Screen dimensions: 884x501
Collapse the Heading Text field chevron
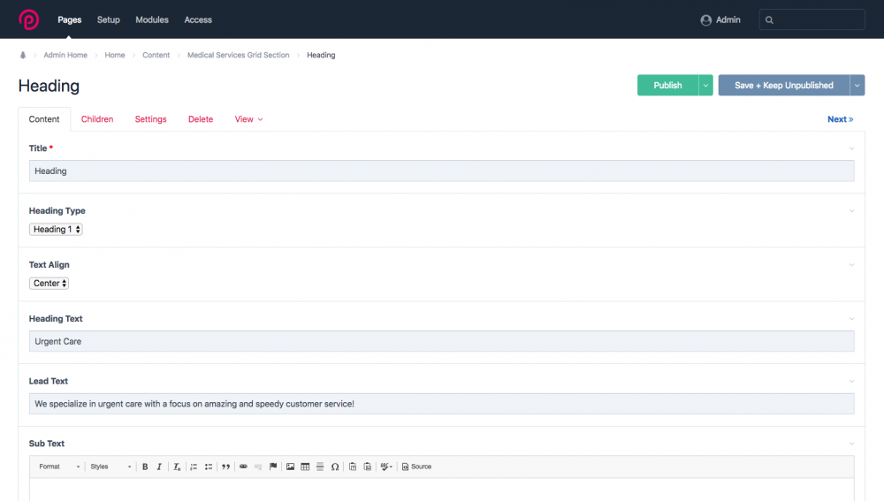point(852,320)
